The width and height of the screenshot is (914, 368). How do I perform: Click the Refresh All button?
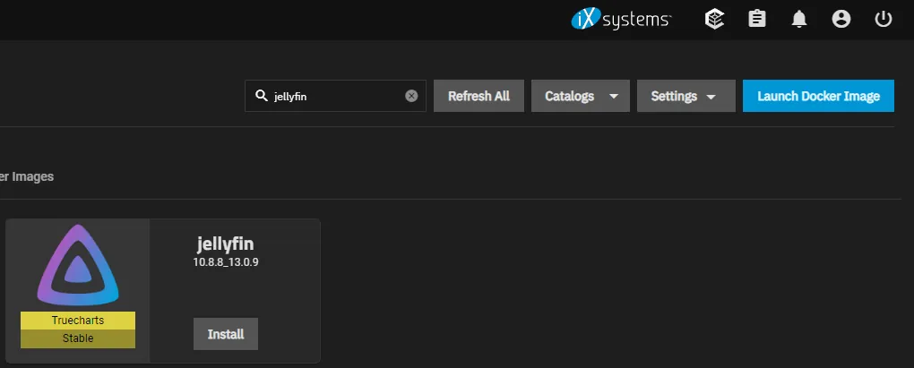(x=479, y=96)
